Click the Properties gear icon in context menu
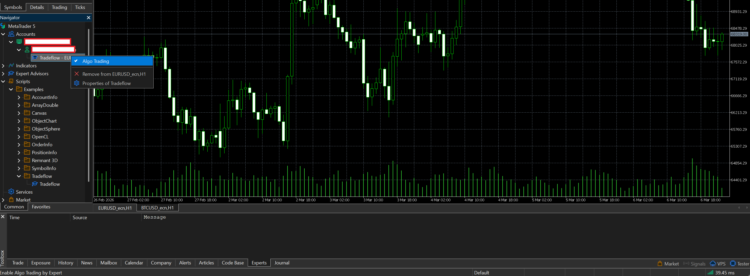750x276 pixels. point(77,83)
